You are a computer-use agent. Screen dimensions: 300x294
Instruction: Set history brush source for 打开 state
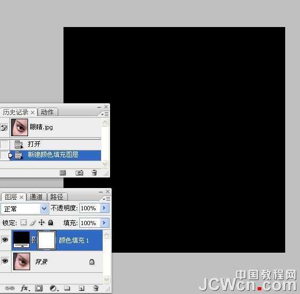tap(4, 144)
